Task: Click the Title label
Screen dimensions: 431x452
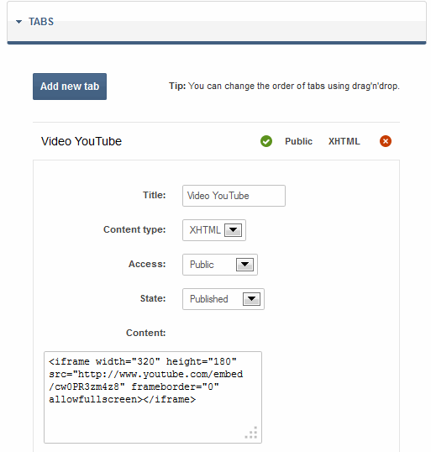Action: (155, 195)
